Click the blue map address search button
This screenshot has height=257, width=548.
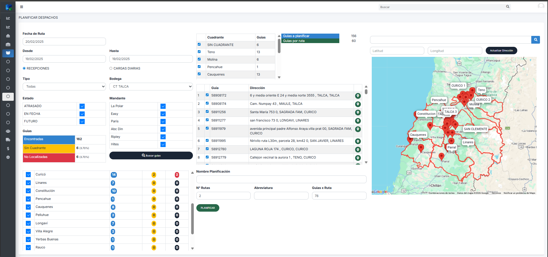[x=535, y=40]
